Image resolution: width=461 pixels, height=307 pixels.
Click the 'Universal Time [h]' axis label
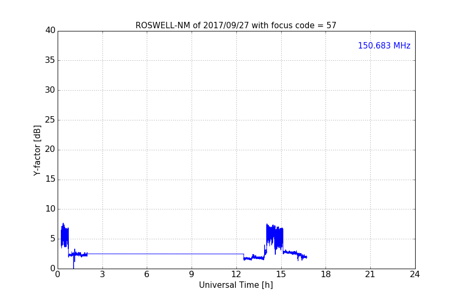pos(236,285)
